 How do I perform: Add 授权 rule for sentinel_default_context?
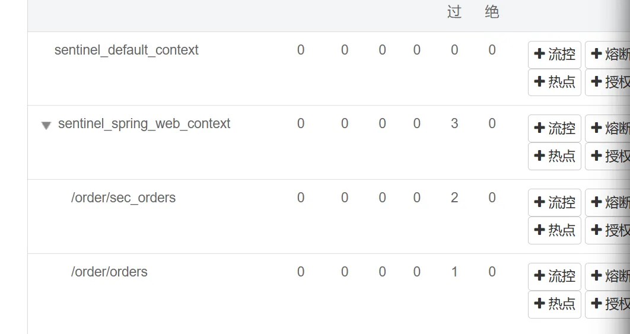[607, 82]
